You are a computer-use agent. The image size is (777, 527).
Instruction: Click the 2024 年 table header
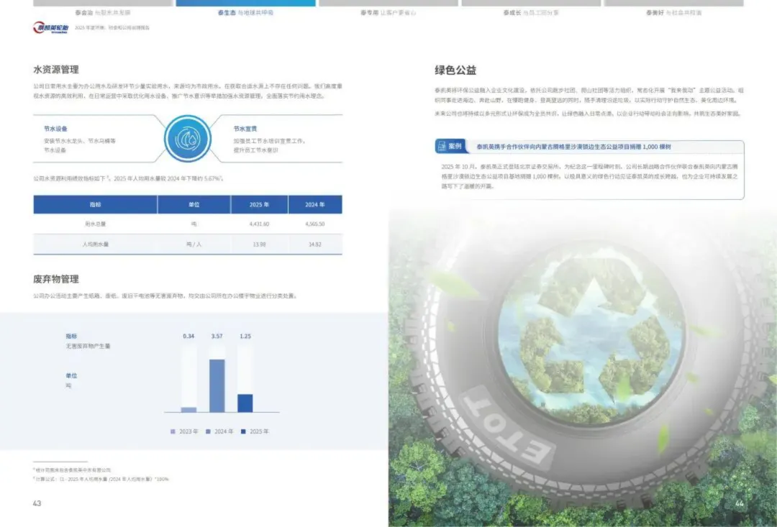(315, 205)
